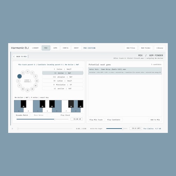Click the Add to Mix button

click(155, 120)
